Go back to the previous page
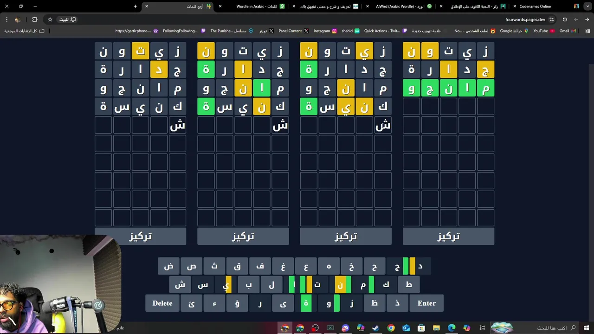594x334 pixels. [587, 19]
